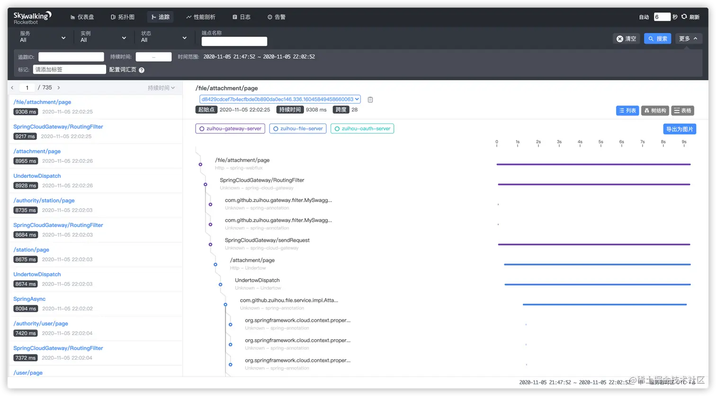Select the 8684 ms SpringCloudGateway/RoutingFilter trace
716x396 pixels.
point(95,230)
